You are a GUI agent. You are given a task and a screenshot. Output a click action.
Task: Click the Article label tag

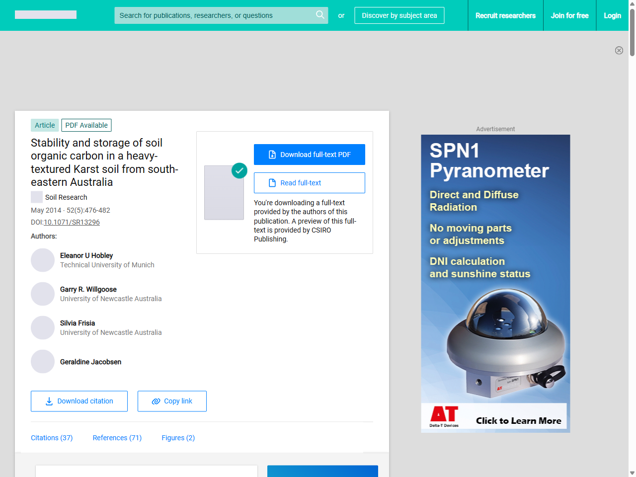45,125
